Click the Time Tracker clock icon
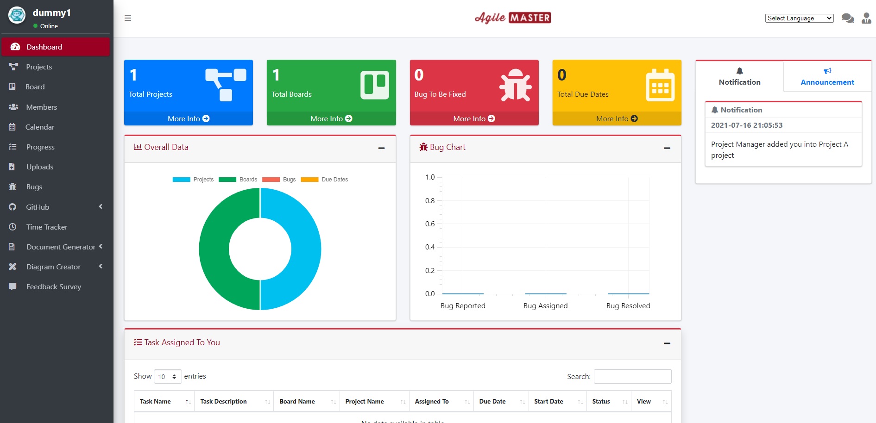This screenshot has height=423, width=876. tap(13, 227)
